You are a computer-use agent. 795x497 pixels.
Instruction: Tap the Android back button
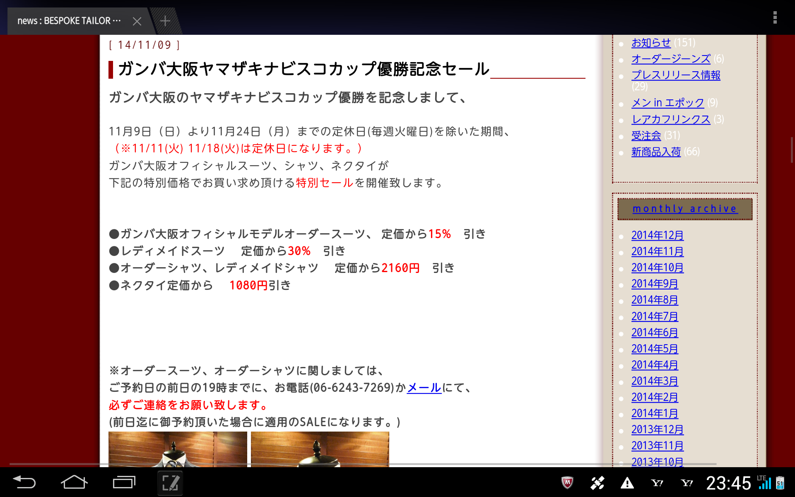point(24,483)
